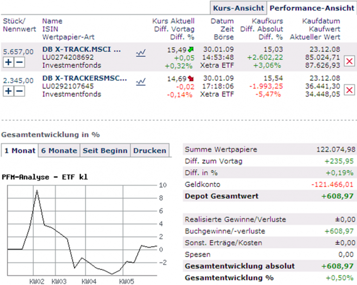Click minus button for DB X-TRACK.MSCI position

19,62
